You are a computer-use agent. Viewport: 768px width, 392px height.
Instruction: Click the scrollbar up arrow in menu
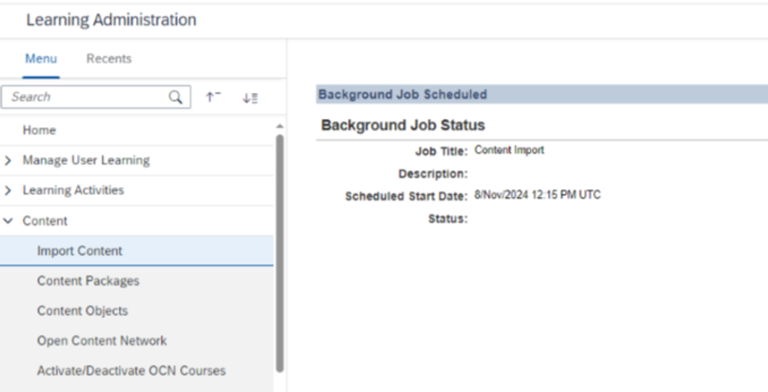(280, 127)
